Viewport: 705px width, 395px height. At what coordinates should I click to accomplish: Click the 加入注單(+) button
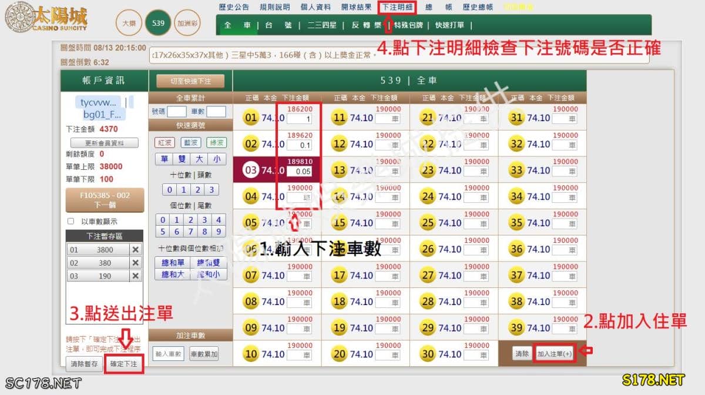click(555, 354)
